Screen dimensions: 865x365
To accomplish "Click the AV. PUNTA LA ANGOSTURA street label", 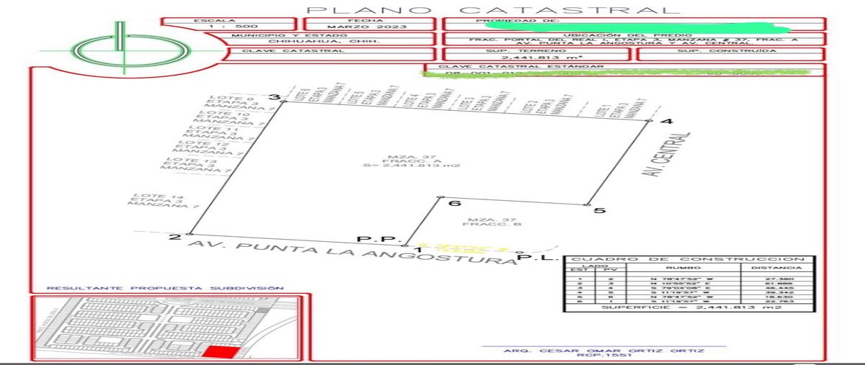I will [353, 253].
